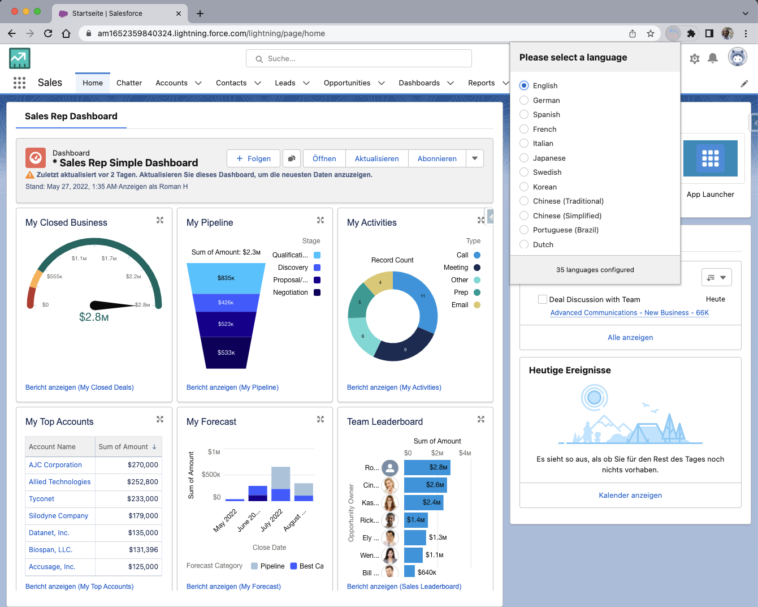Click the Alle anzeigen link

(630, 338)
